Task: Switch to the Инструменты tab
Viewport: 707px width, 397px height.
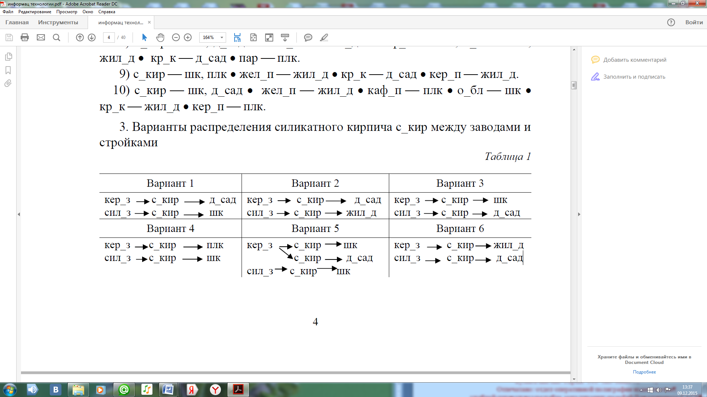Action: [x=58, y=22]
